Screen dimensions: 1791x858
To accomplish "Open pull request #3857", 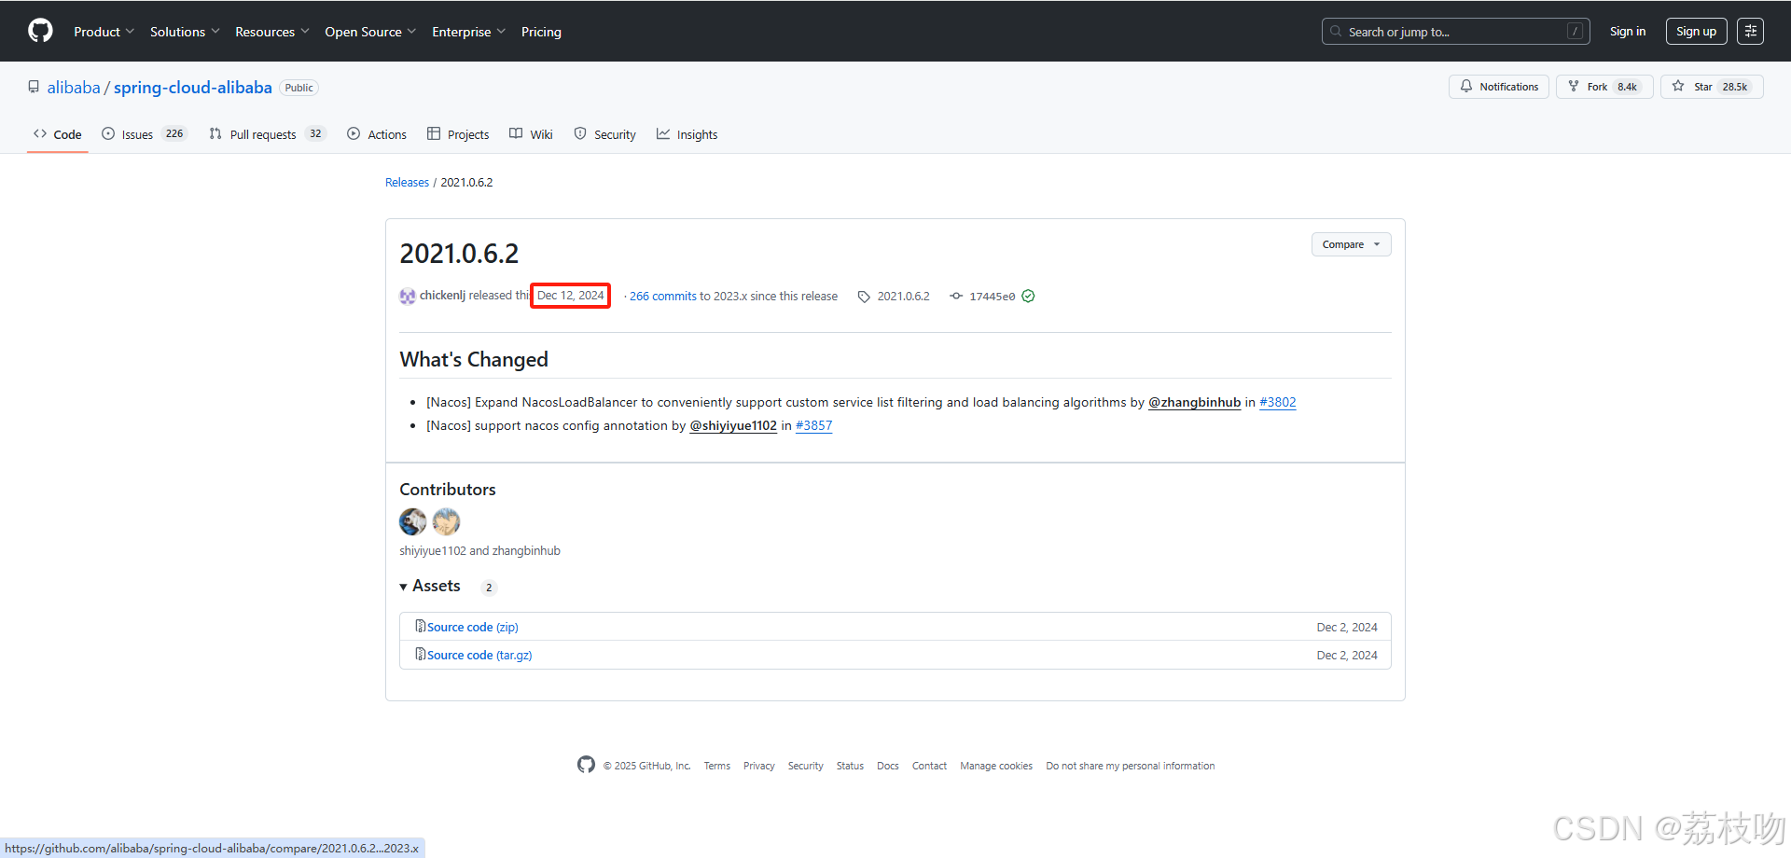I will click(x=813, y=426).
